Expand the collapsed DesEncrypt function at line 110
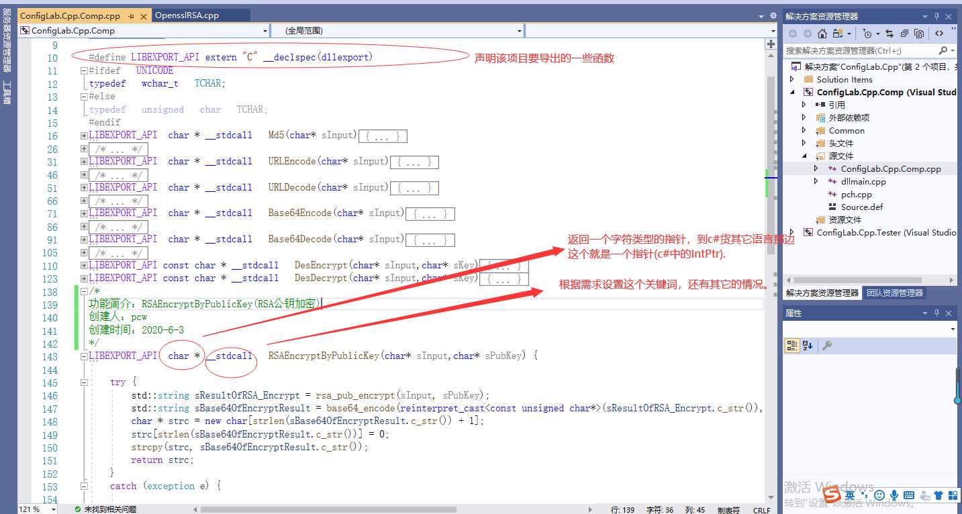Image resolution: width=962 pixels, height=514 pixels. (x=84, y=266)
